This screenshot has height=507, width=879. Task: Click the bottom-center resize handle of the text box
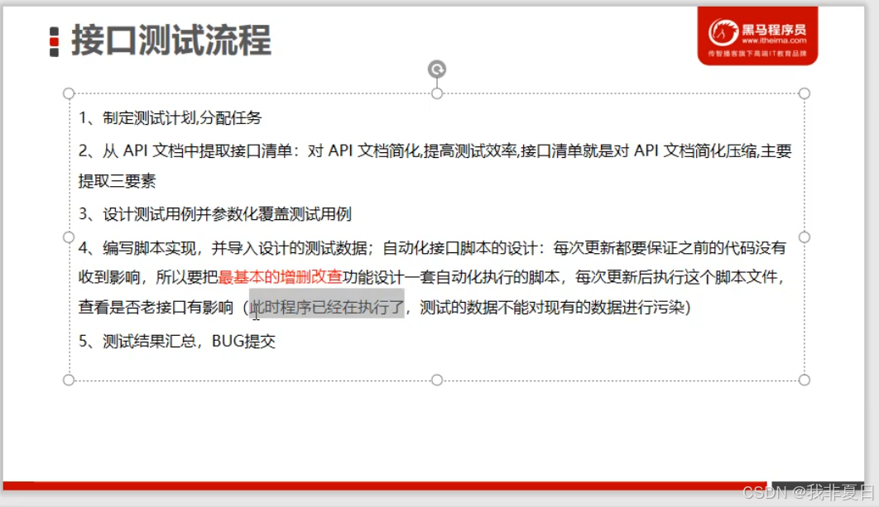[x=437, y=380]
